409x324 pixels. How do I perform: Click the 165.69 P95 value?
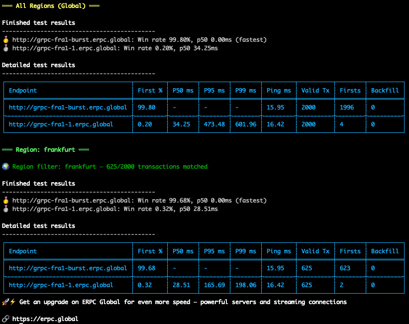tap(214, 285)
